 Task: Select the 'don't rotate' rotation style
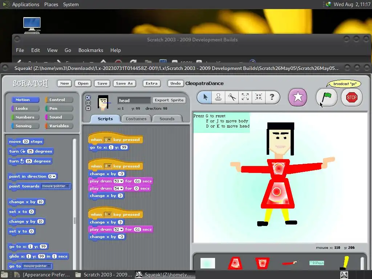point(88,108)
